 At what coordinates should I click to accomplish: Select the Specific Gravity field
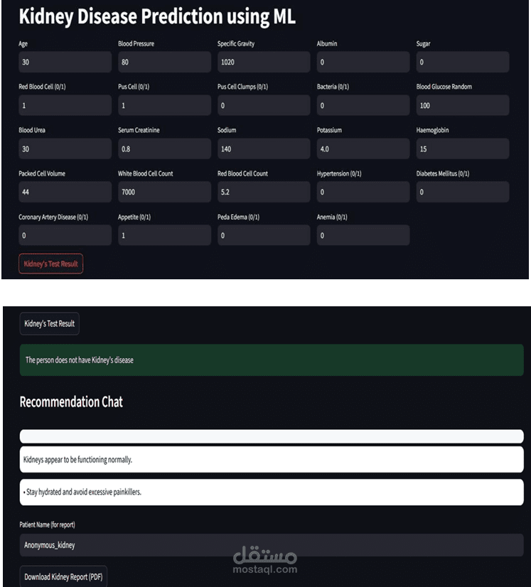pos(264,62)
